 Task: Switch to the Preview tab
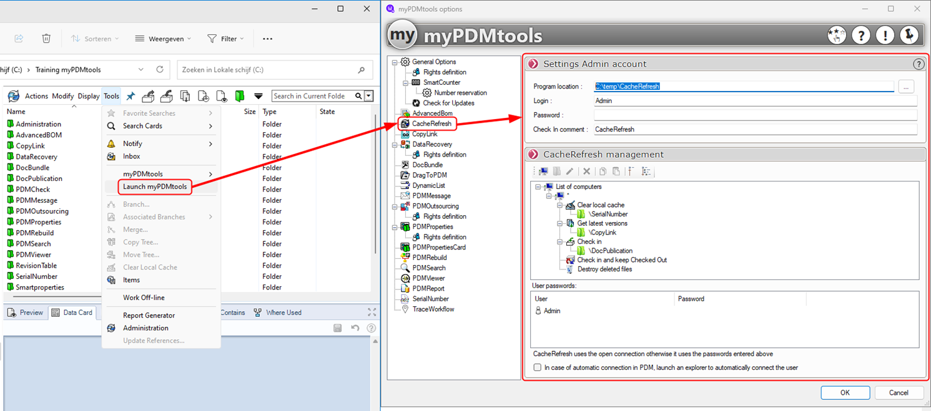[26, 312]
